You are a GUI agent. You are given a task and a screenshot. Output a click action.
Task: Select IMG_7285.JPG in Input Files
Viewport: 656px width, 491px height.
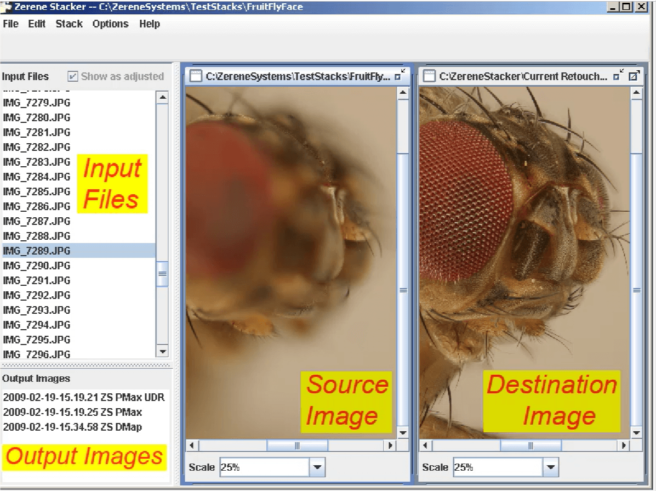coord(79,191)
